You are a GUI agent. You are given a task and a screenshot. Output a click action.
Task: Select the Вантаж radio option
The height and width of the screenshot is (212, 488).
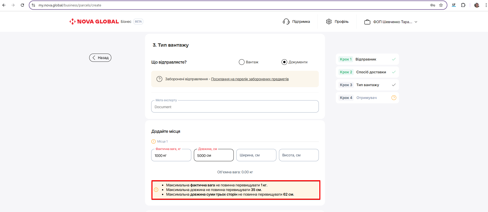point(241,62)
